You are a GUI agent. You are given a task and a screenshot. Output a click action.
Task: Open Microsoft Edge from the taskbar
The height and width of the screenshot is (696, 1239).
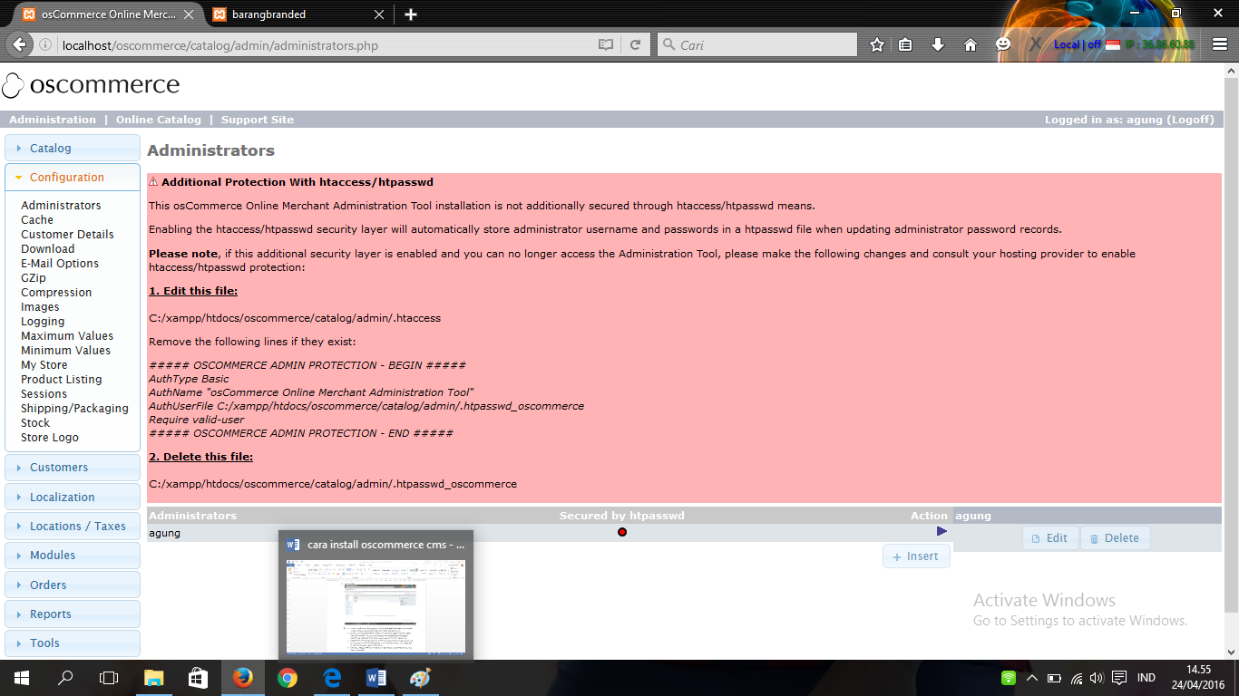(x=331, y=677)
